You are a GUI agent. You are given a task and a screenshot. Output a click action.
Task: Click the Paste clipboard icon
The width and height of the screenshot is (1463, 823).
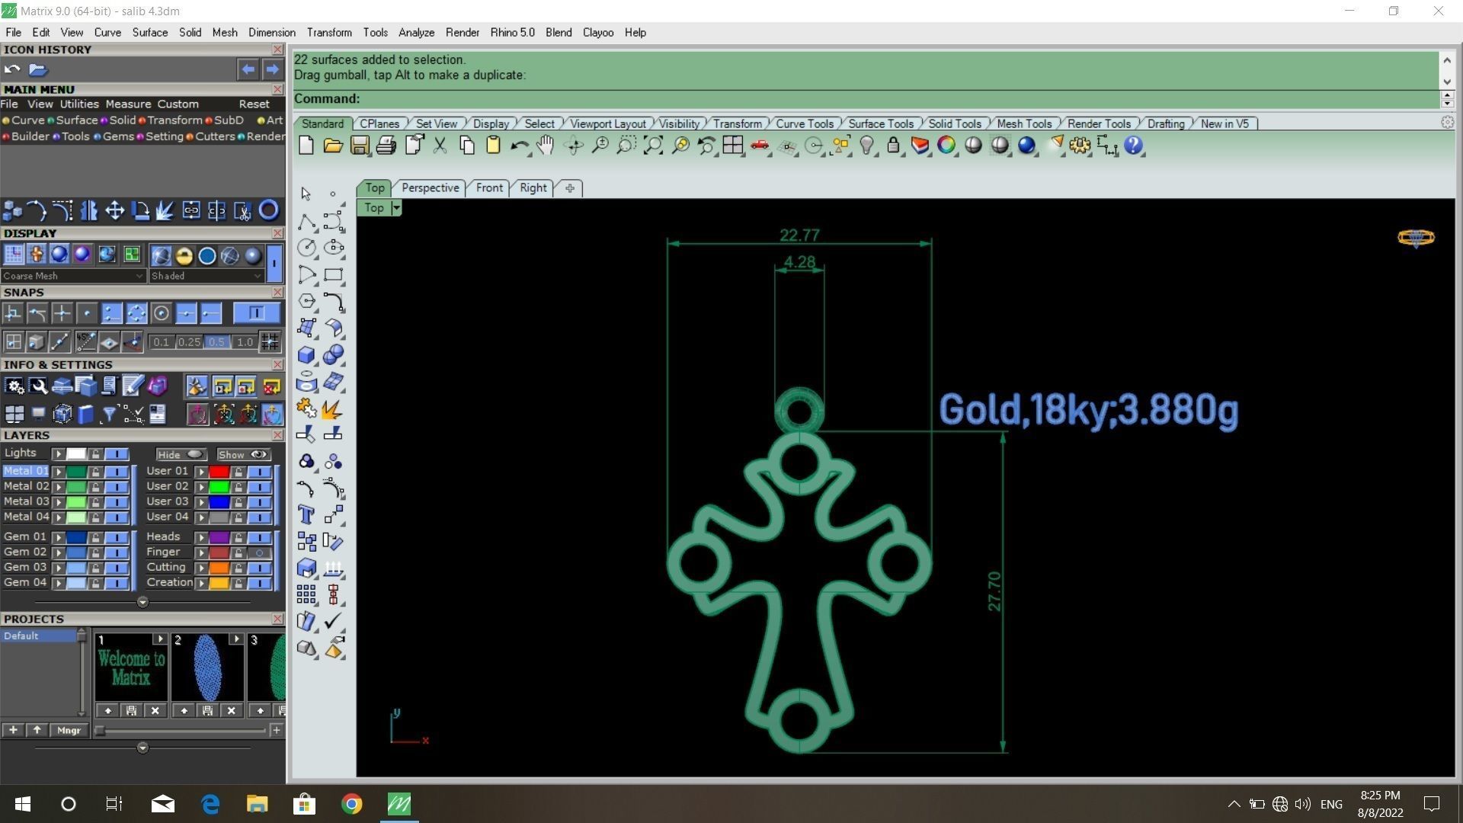[x=493, y=146]
